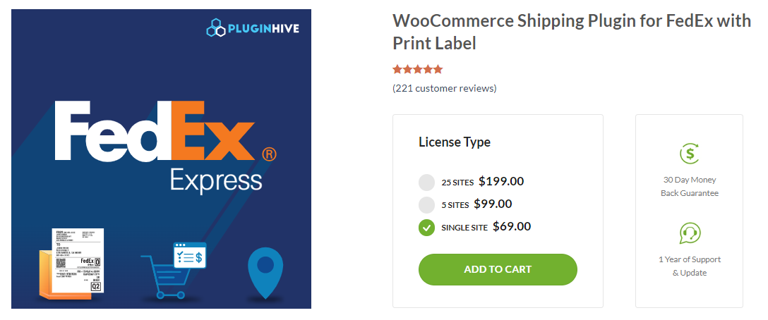Click the 30 Day Money Back Guarantee text

coord(689,186)
